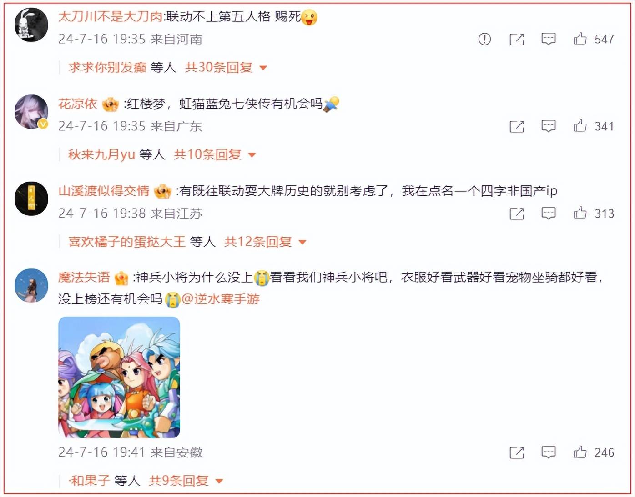Like the 魔法失语 comment with 246

580,452
